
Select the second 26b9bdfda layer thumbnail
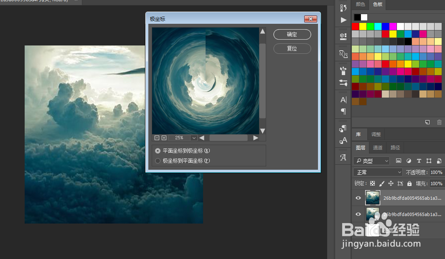tap(372, 214)
